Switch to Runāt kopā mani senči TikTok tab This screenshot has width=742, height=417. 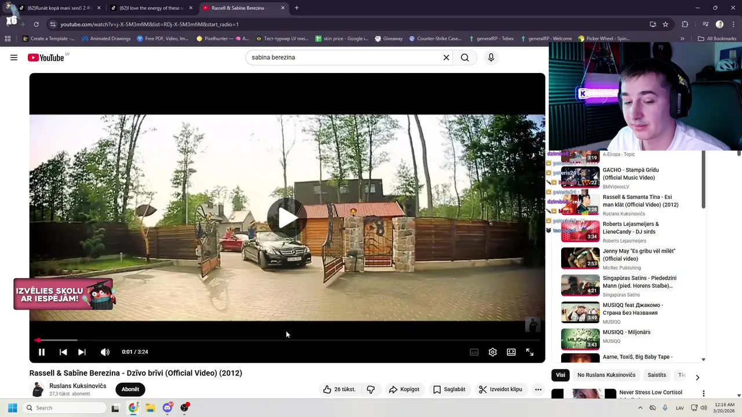[x=60, y=8]
